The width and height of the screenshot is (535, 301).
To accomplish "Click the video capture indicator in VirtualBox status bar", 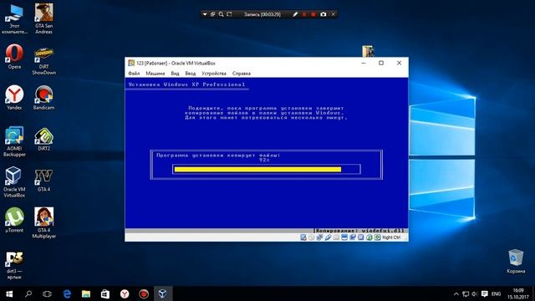I will 353,237.
